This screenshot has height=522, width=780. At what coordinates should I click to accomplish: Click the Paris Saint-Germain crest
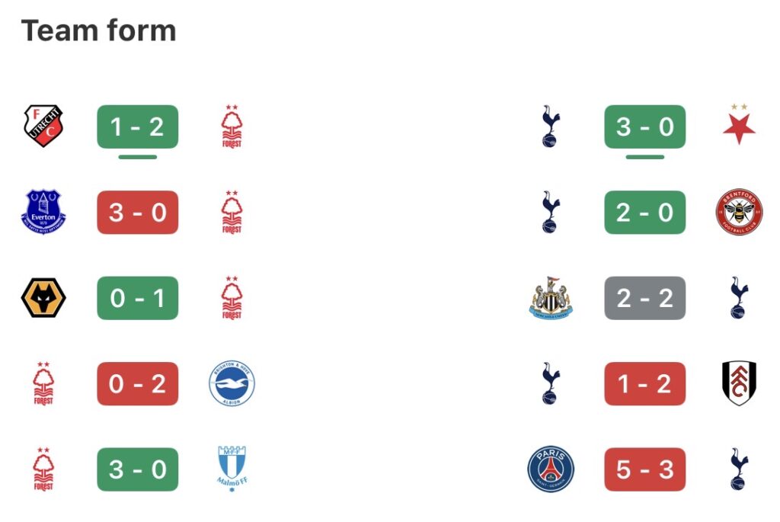(550, 469)
